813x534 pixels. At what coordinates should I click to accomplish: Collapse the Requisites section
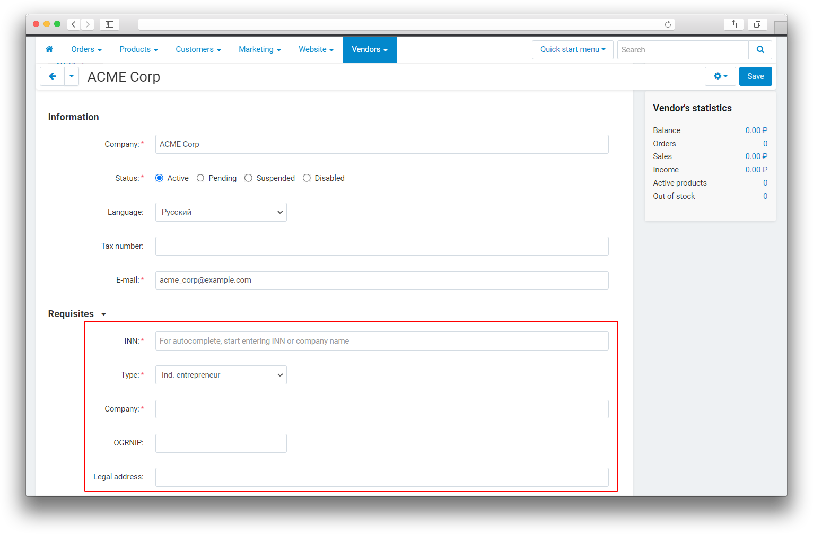tap(103, 314)
